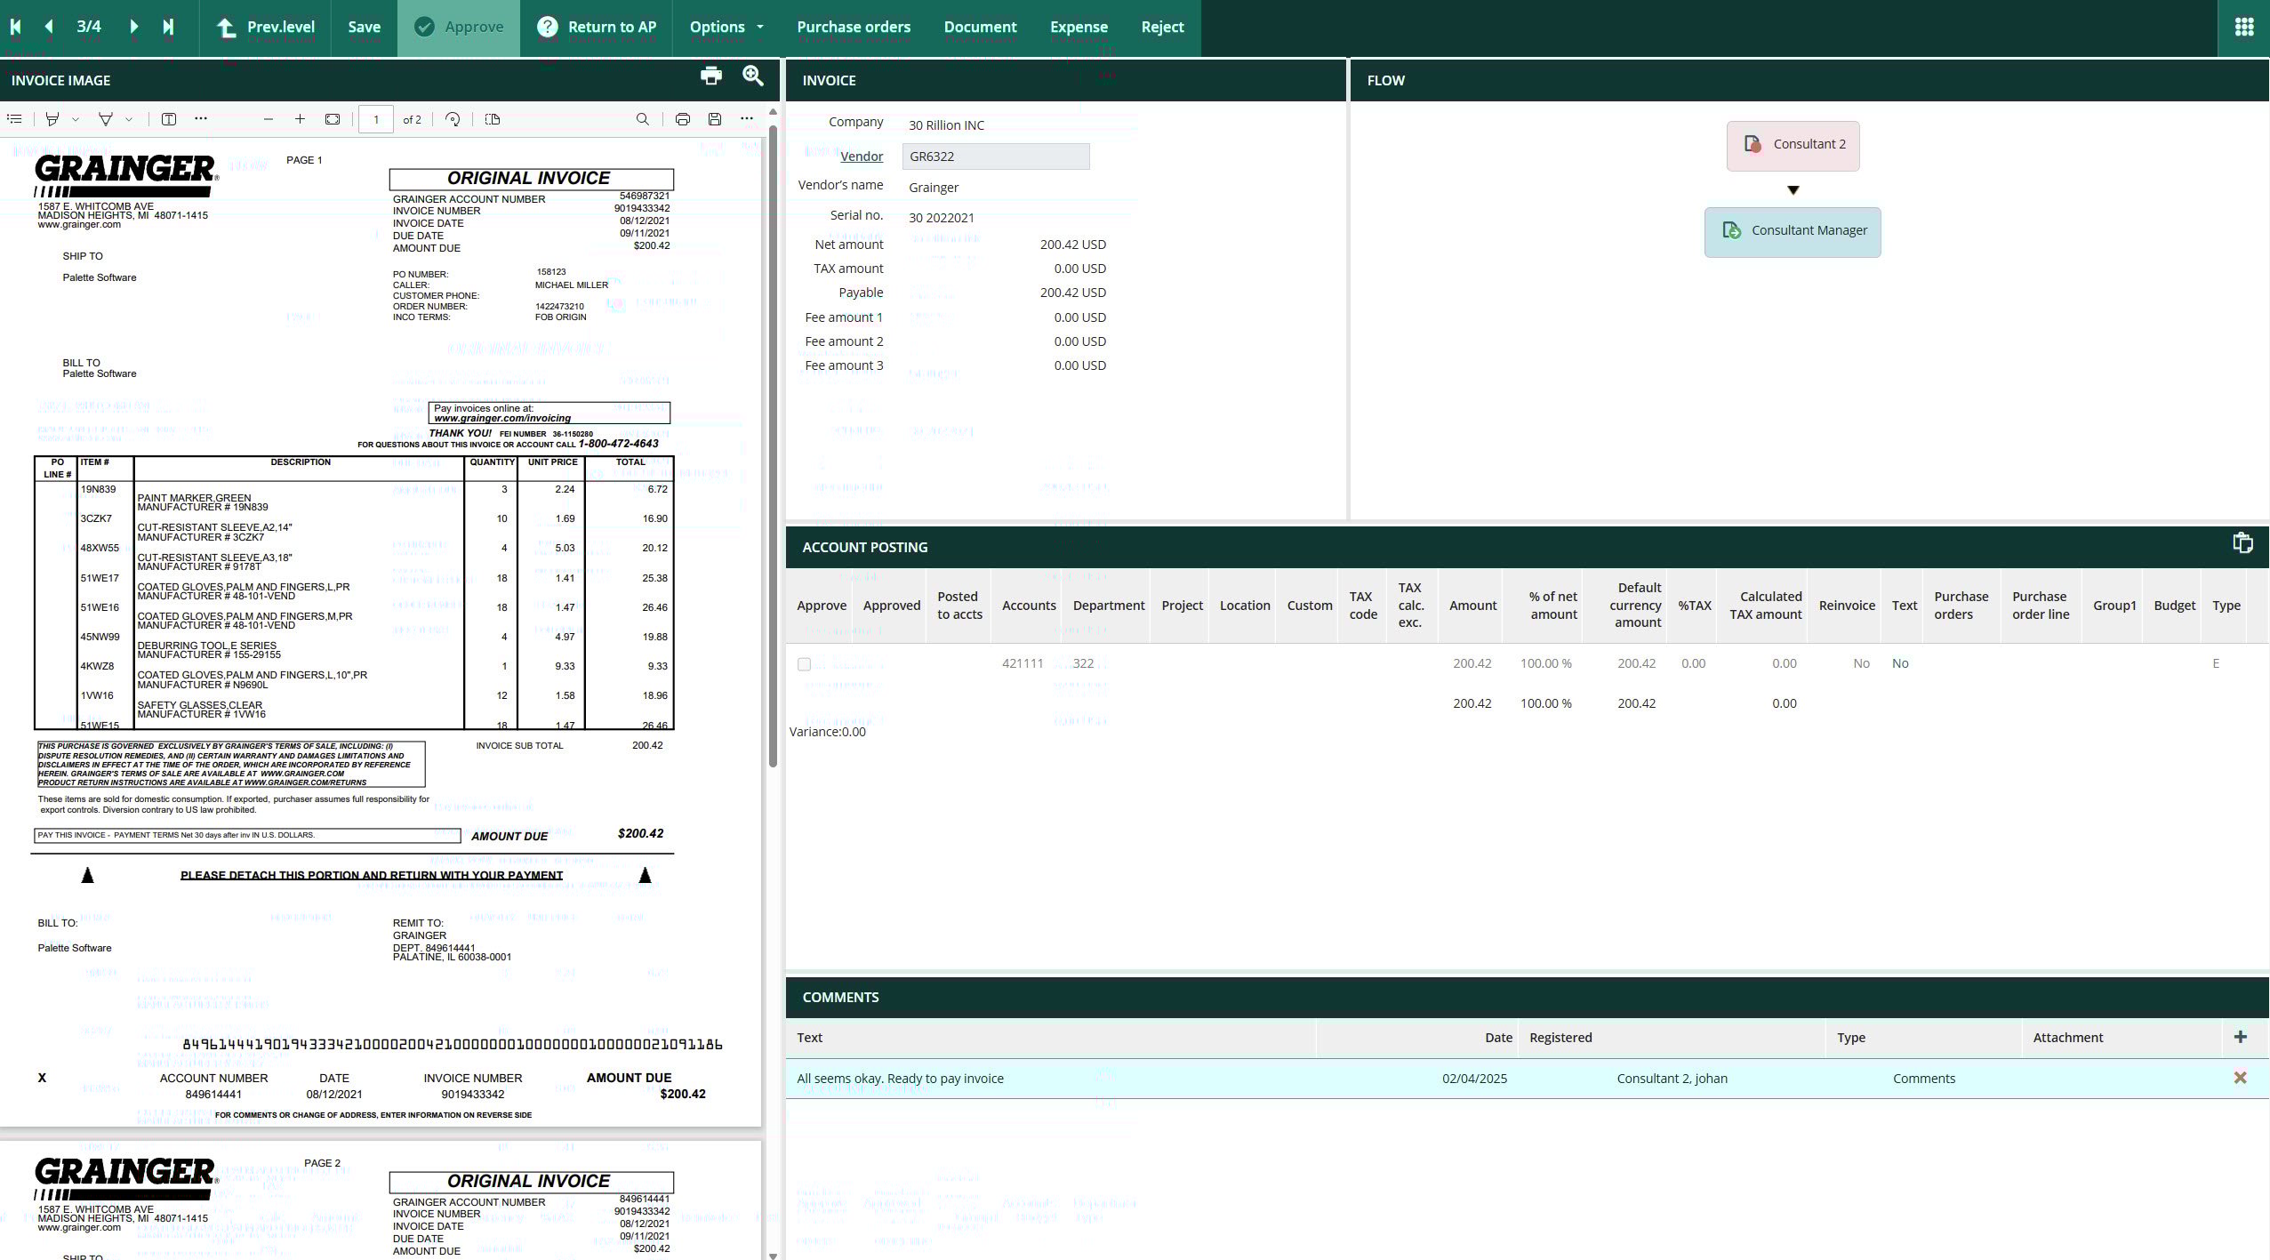
Task: Open the PDF table of contents icon
Action: point(14,119)
